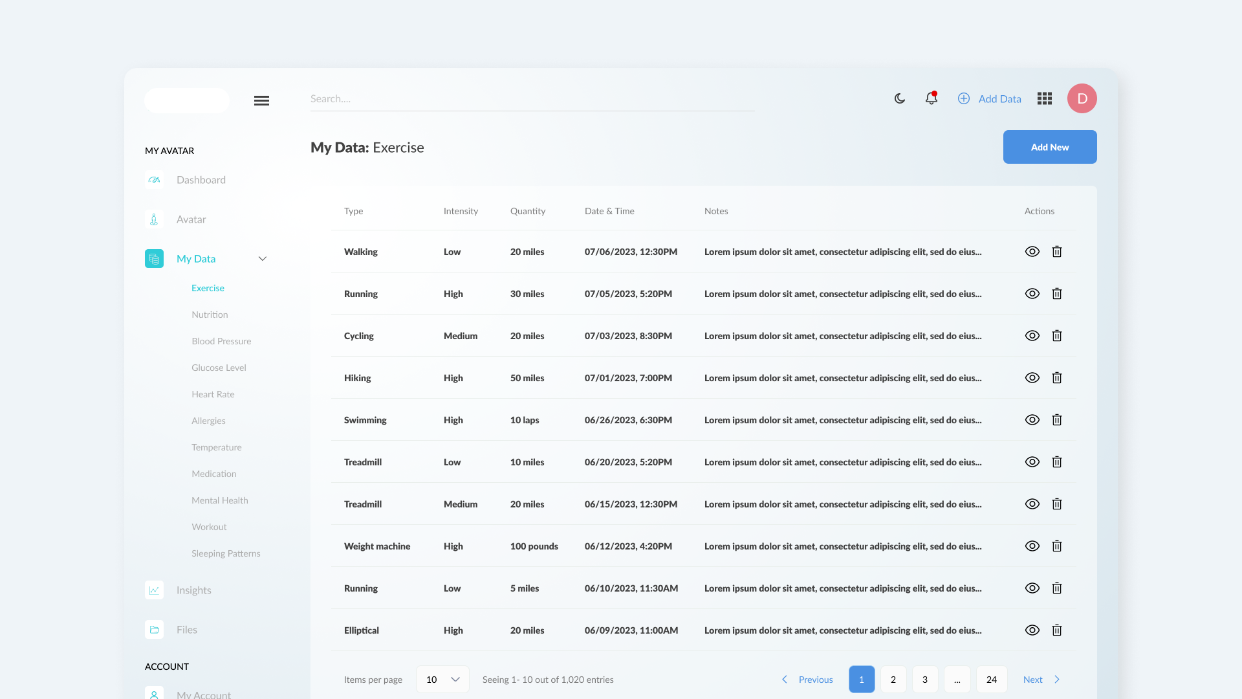Click the Add New button
This screenshot has height=699, width=1242.
click(1049, 147)
